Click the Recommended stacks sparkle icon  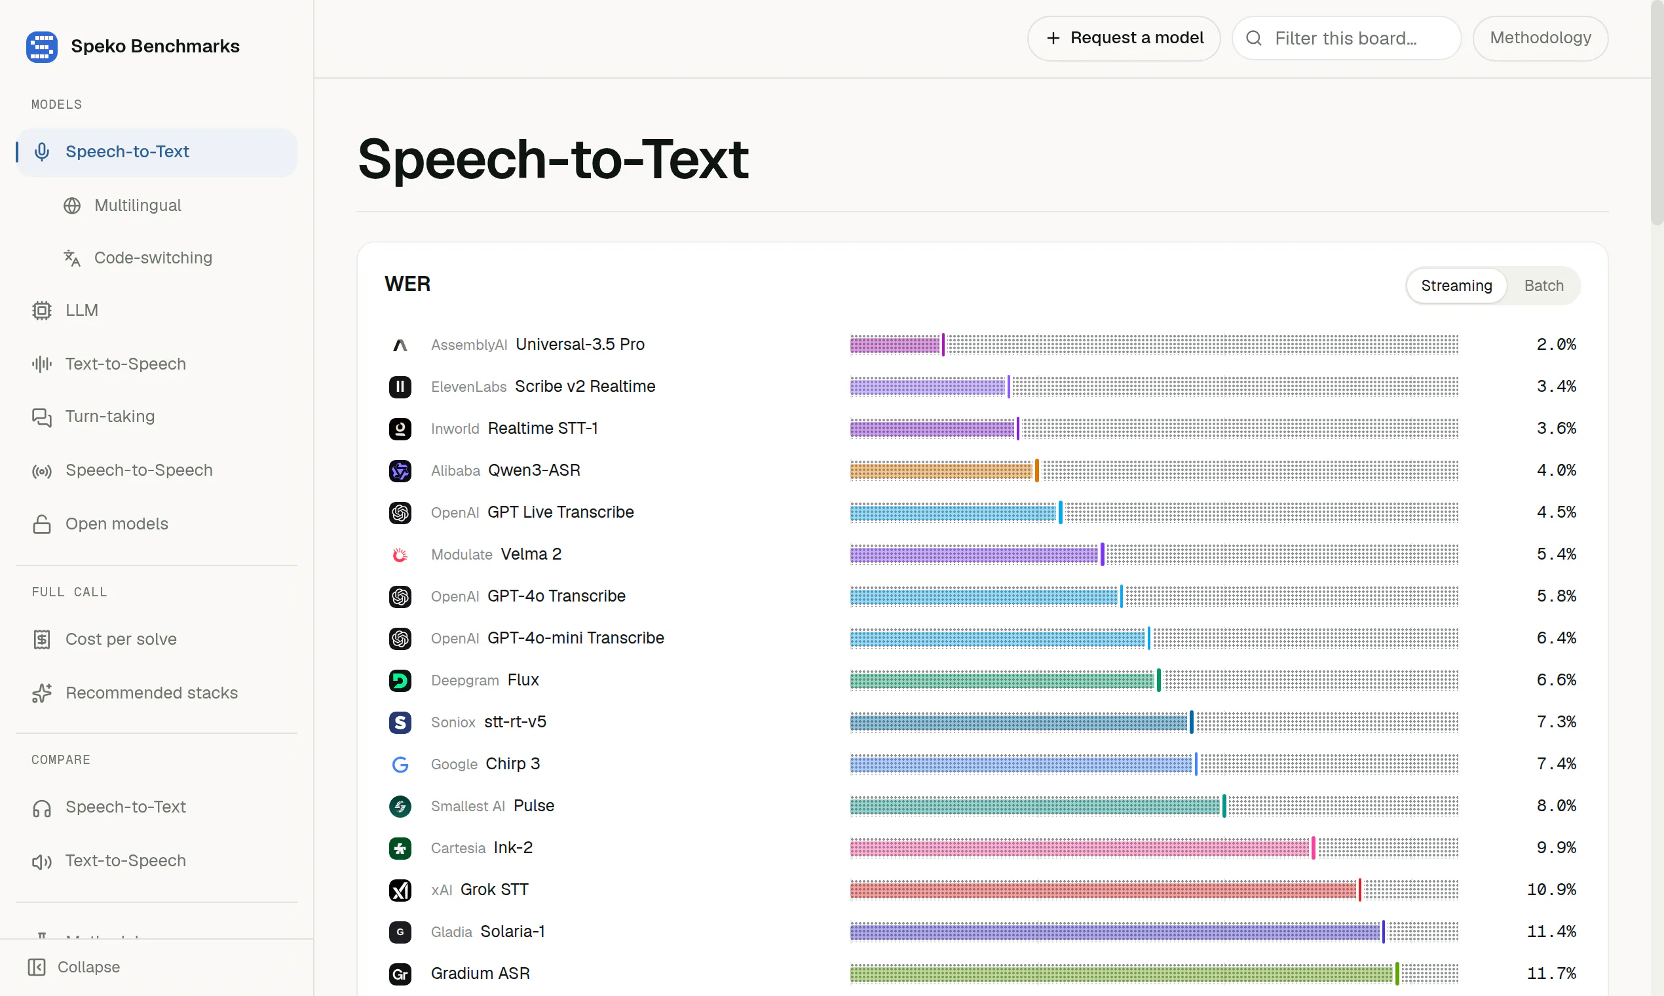[42, 693]
